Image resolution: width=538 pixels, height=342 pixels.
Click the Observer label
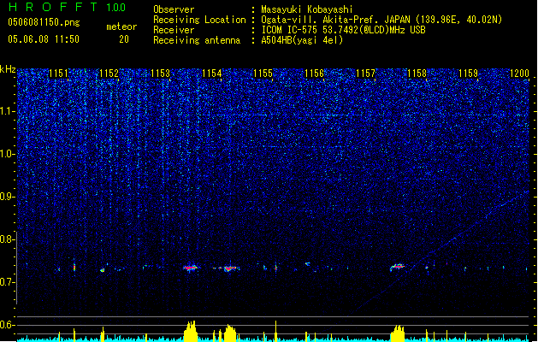(x=174, y=9)
